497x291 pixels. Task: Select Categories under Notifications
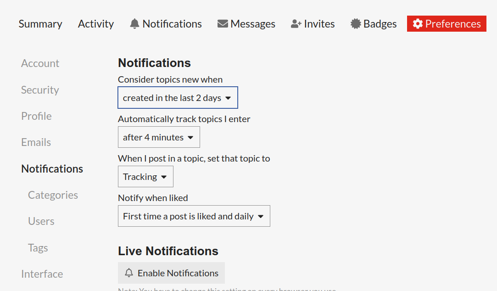click(x=53, y=195)
